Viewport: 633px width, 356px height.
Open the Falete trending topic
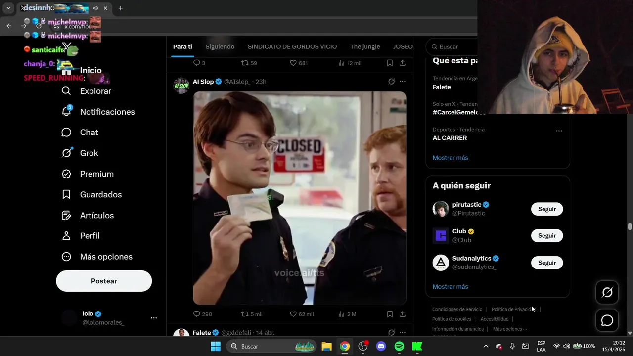442,87
